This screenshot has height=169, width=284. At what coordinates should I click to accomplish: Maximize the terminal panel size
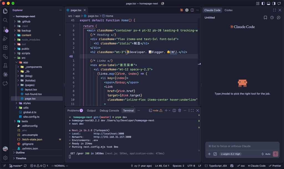point(192,110)
